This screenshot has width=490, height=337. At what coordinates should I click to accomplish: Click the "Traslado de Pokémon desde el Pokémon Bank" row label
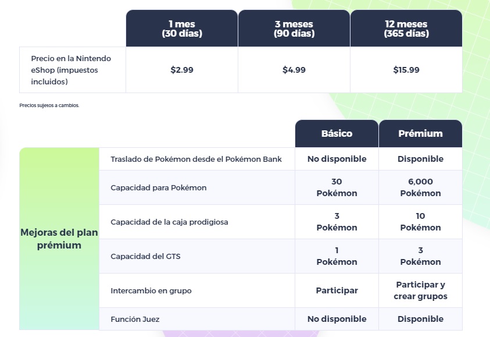(196, 159)
